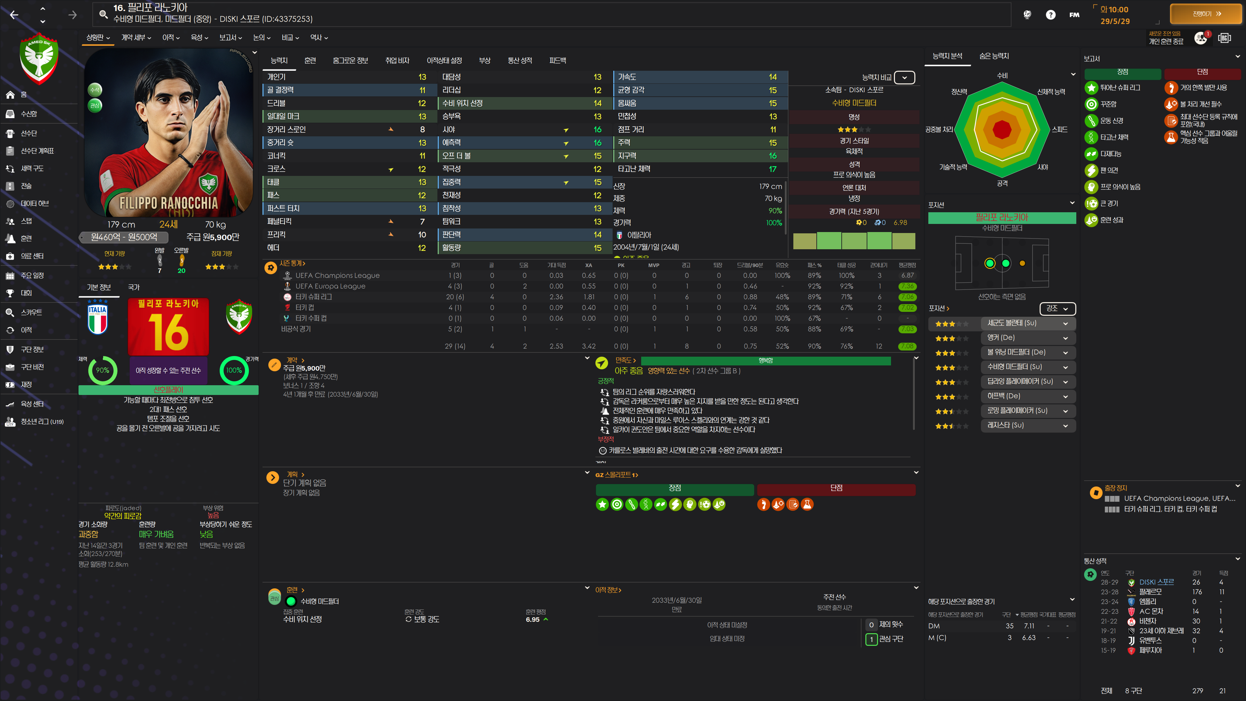Switch to the 숨은 능력치 tab

(994, 56)
